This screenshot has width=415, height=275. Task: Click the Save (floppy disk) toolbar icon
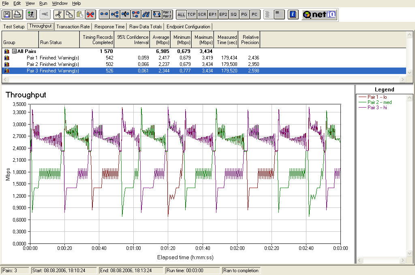tap(7, 15)
